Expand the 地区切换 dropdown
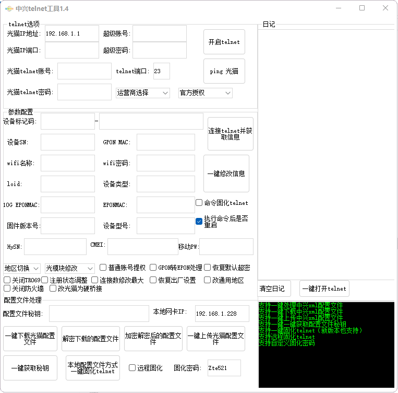The width and height of the screenshot is (398, 393). (22, 268)
